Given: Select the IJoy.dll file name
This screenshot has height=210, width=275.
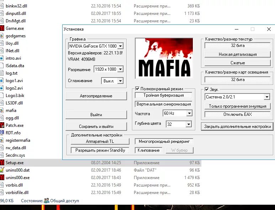Looking at the screenshot, I should click(12, 43).
